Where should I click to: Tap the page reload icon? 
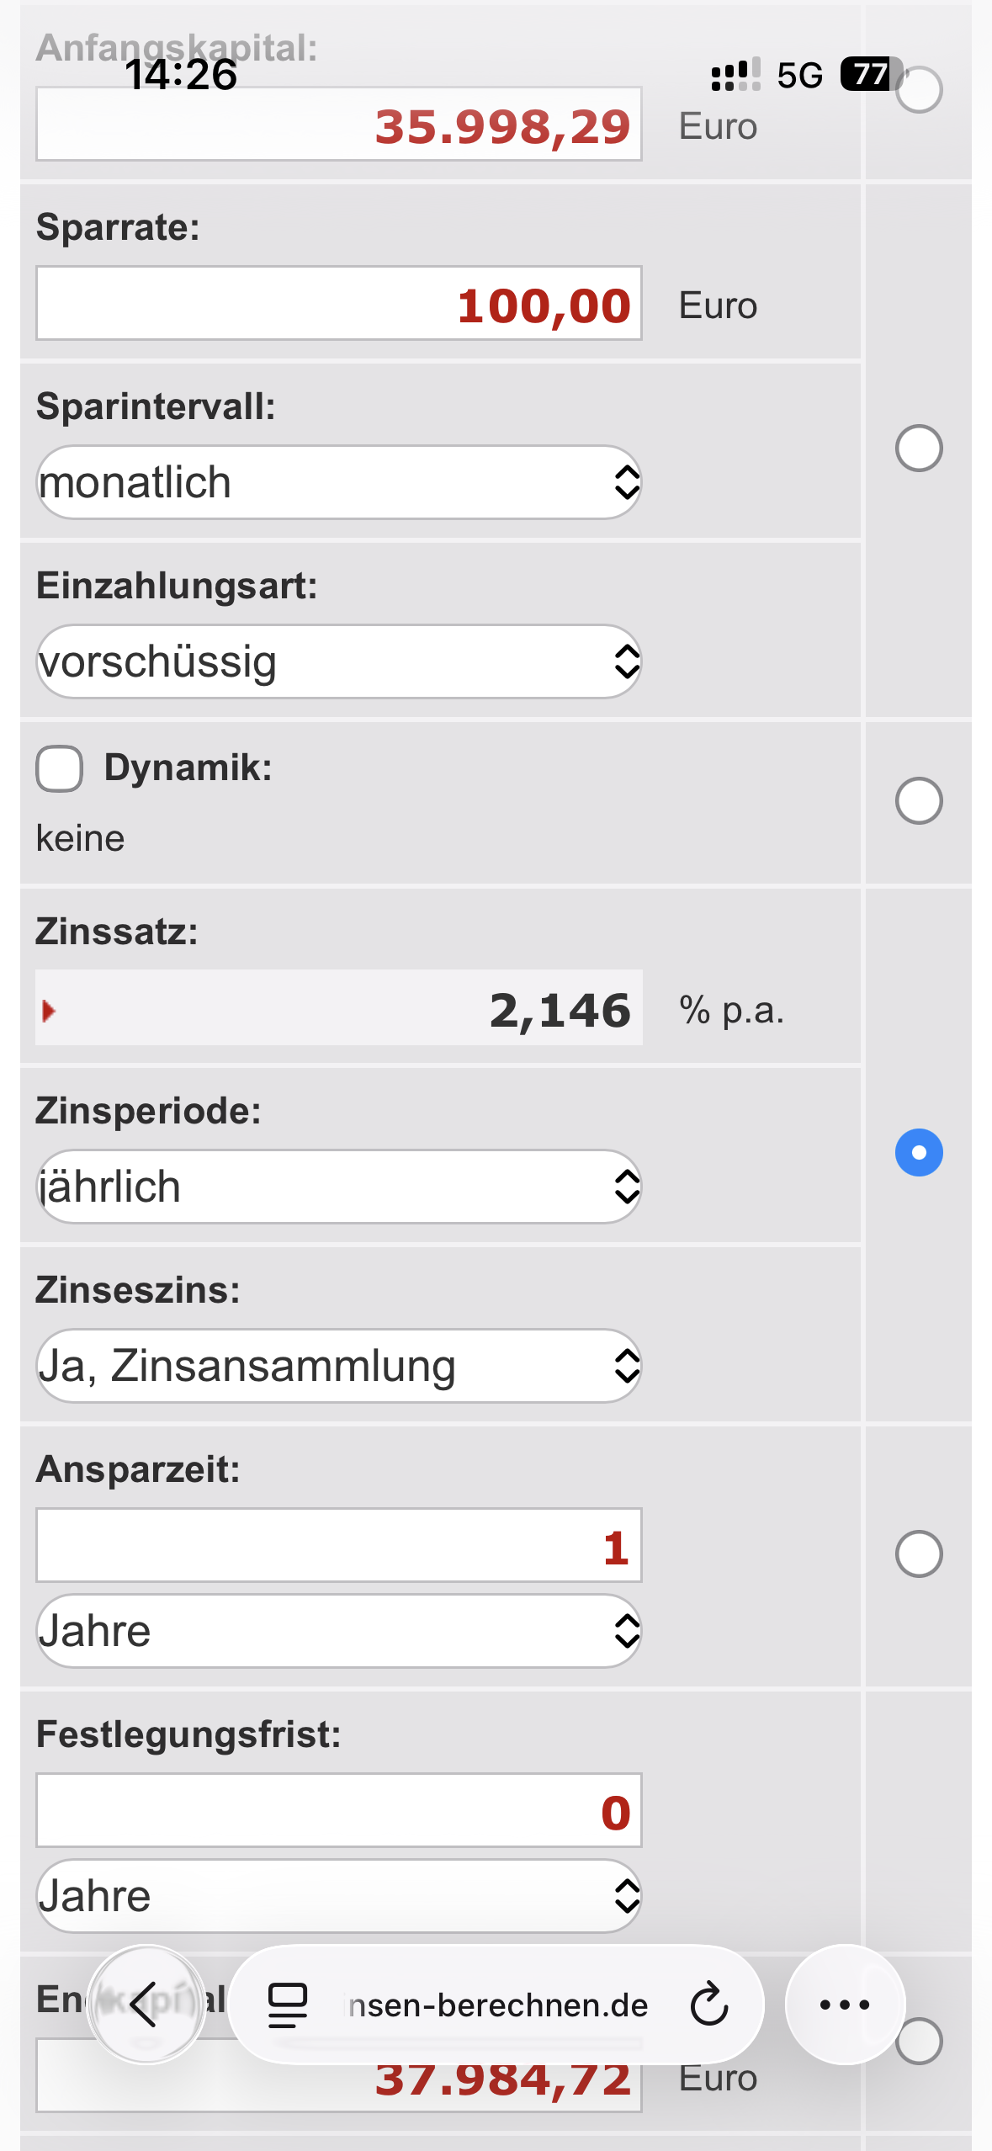click(708, 2005)
